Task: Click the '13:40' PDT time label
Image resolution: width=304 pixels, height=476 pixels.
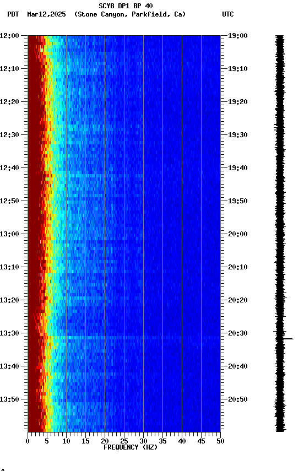Action: click(x=9, y=367)
